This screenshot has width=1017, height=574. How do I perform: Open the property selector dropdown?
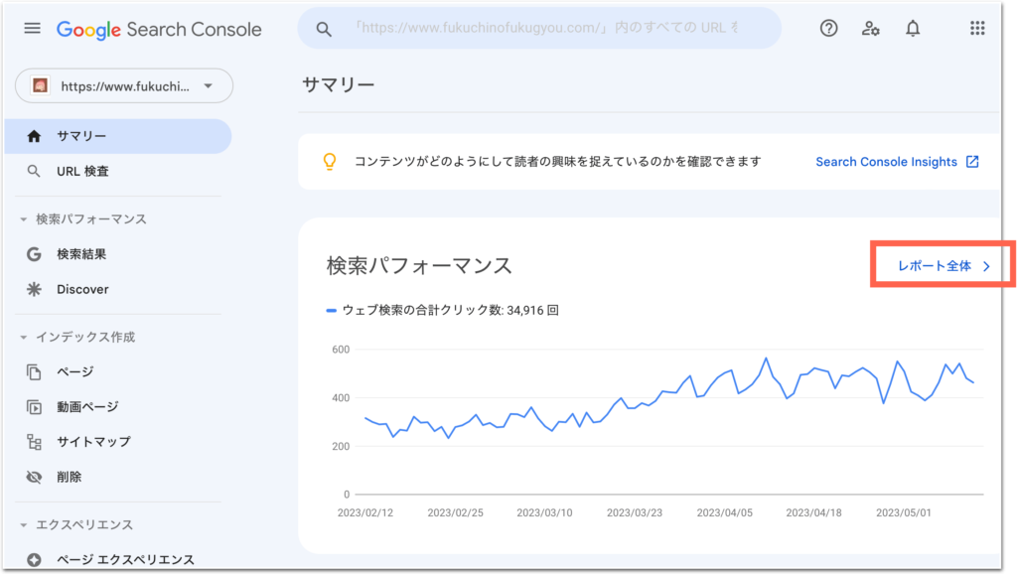124,85
